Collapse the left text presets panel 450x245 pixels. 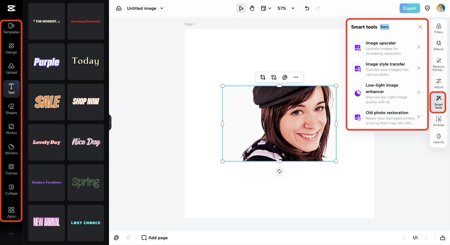(x=110, y=122)
